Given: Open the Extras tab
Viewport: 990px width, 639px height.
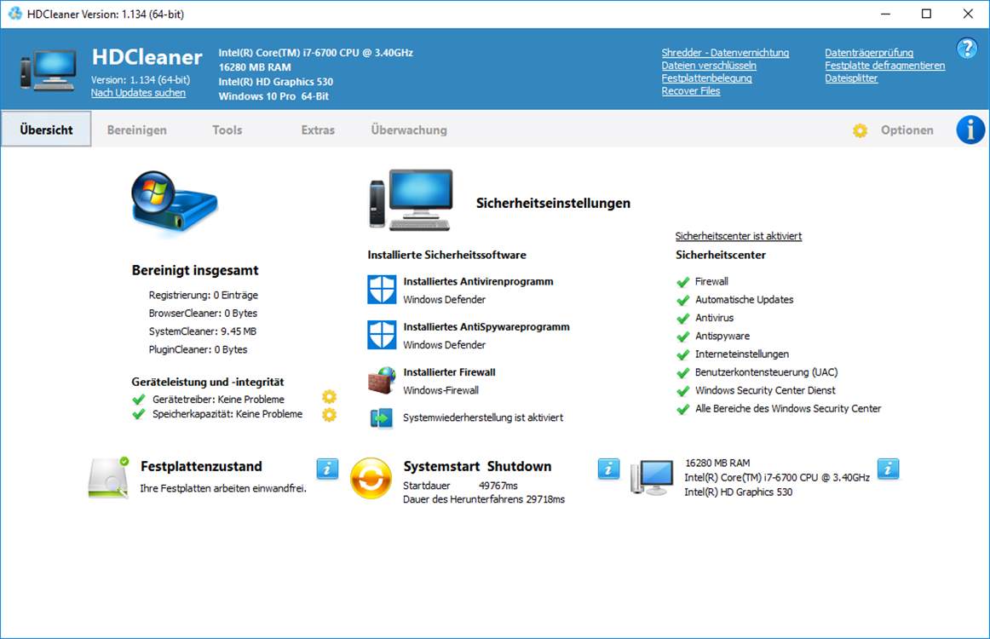Looking at the screenshot, I should [318, 130].
